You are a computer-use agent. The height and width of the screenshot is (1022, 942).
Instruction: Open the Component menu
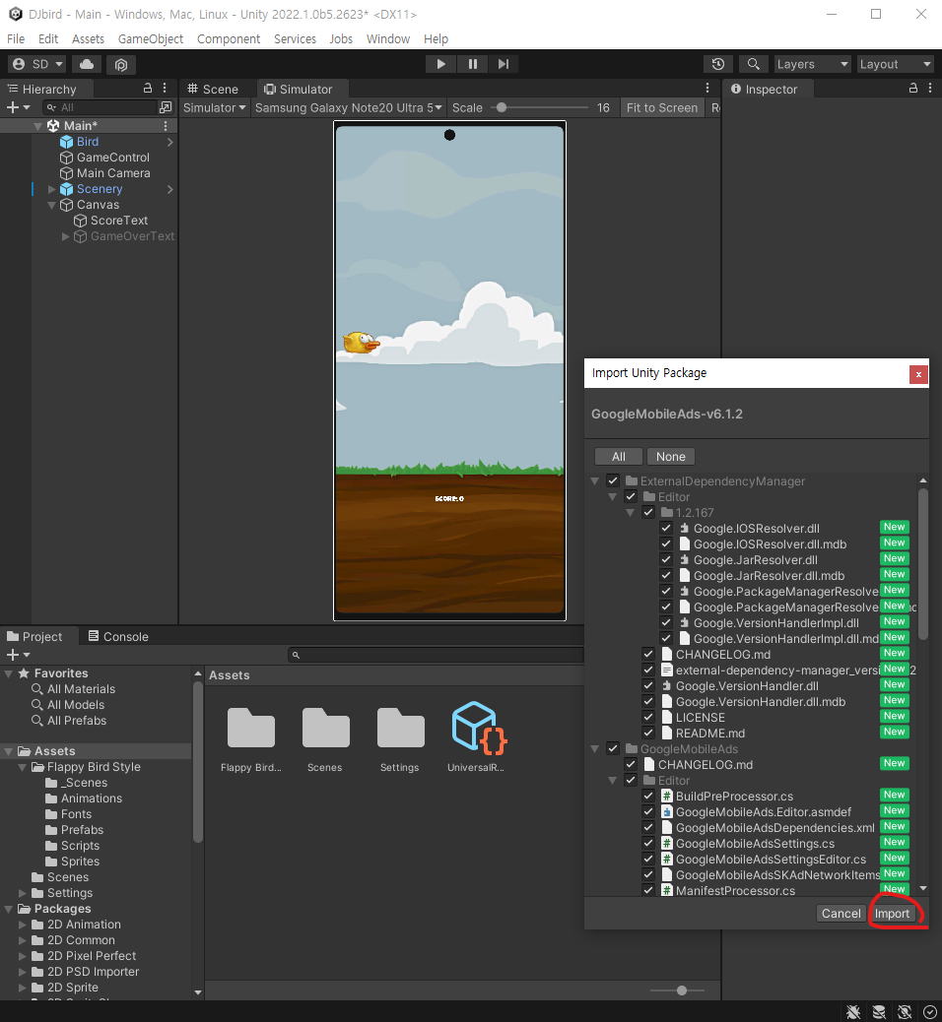tap(229, 39)
